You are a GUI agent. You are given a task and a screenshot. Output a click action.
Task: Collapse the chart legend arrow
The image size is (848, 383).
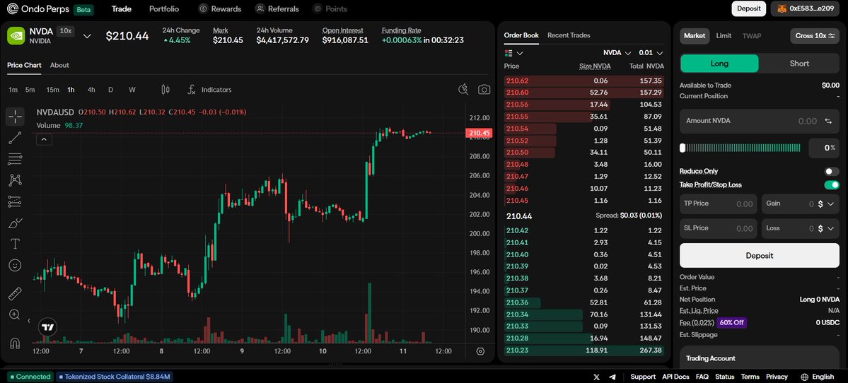tap(44, 139)
